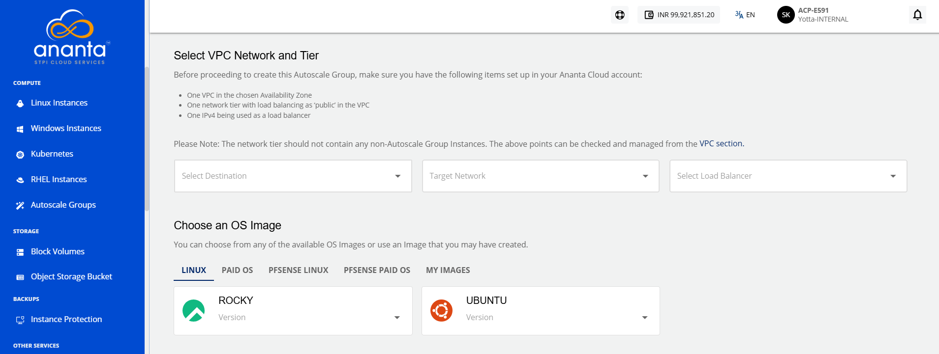Click the Instance Protection monitor icon

click(20, 320)
